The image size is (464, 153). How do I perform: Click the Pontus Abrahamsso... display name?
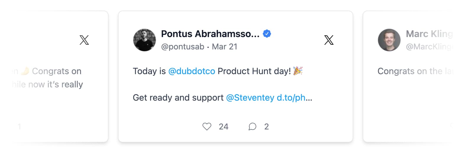[210, 34]
